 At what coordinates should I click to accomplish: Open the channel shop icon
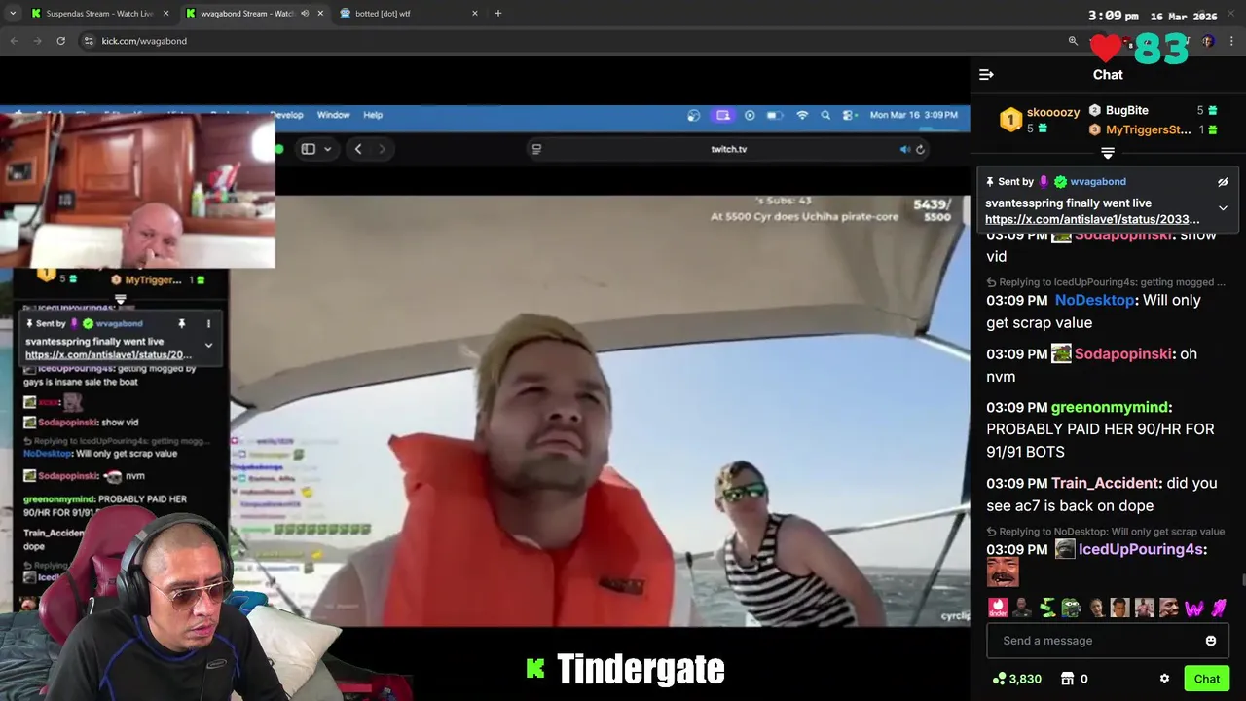pos(1067,679)
